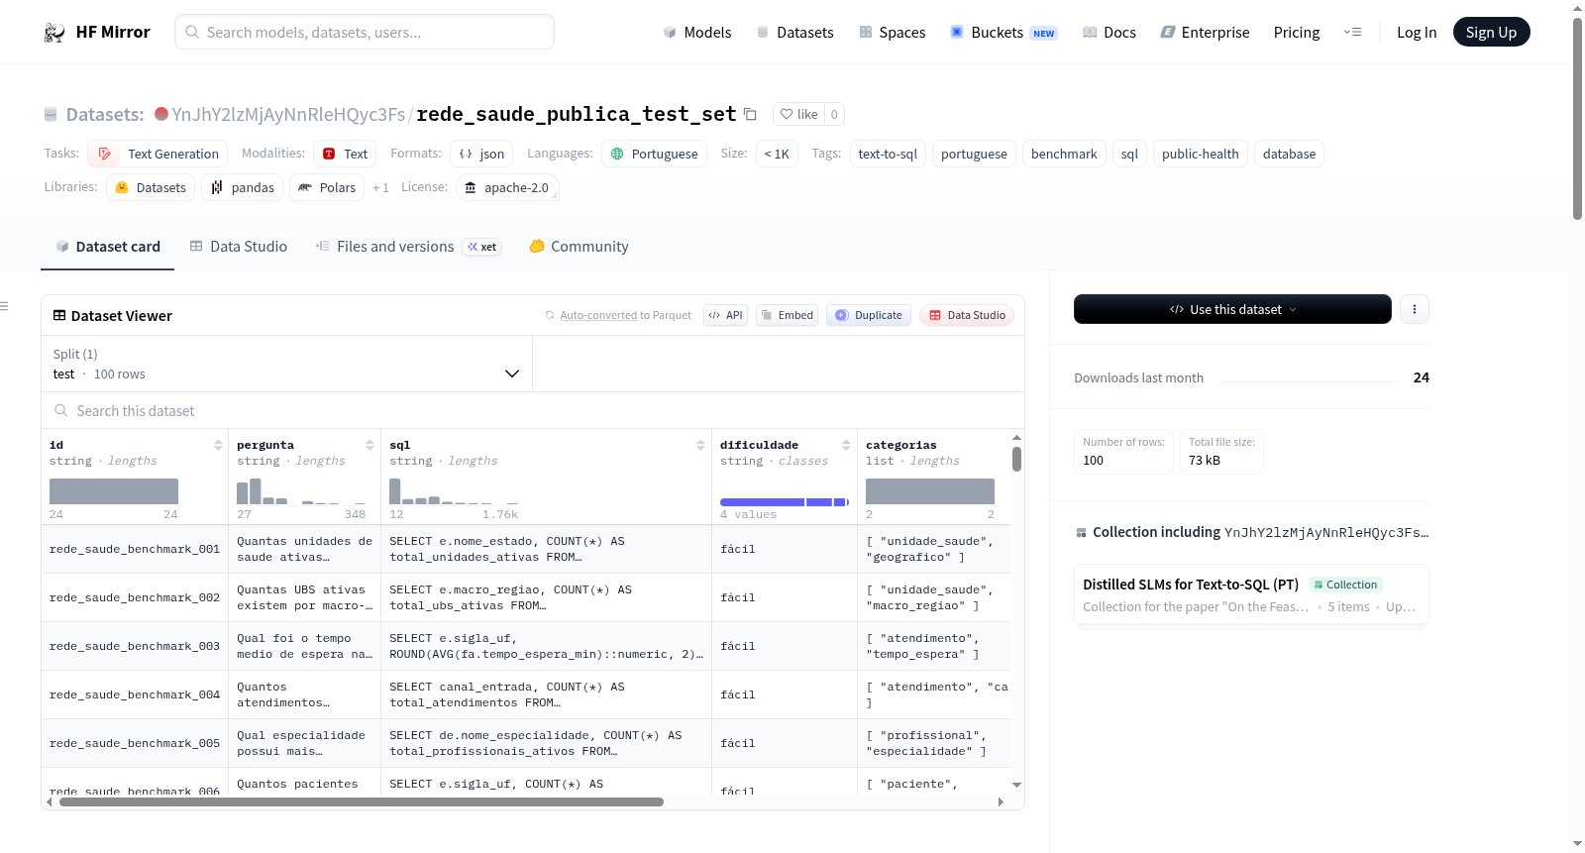Click the sql tag
Screen dimensions: 1585x853
point(1129,155)
